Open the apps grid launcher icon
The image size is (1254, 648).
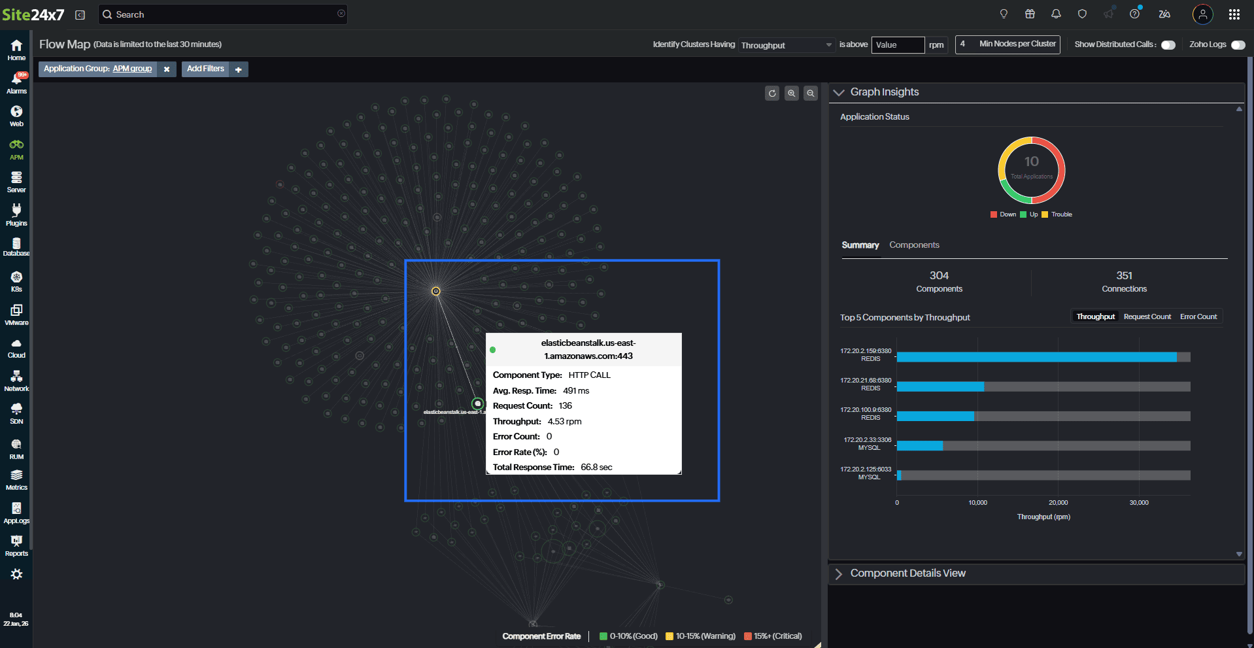1234,14
